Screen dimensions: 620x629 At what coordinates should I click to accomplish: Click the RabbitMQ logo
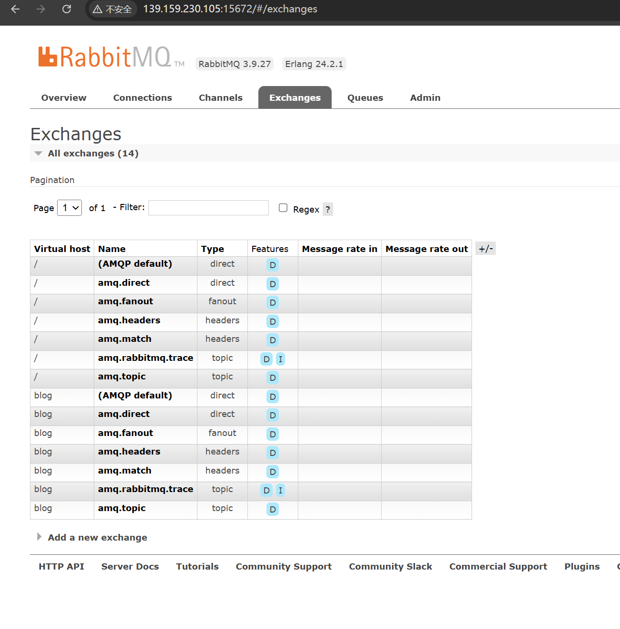pos(111,57)
